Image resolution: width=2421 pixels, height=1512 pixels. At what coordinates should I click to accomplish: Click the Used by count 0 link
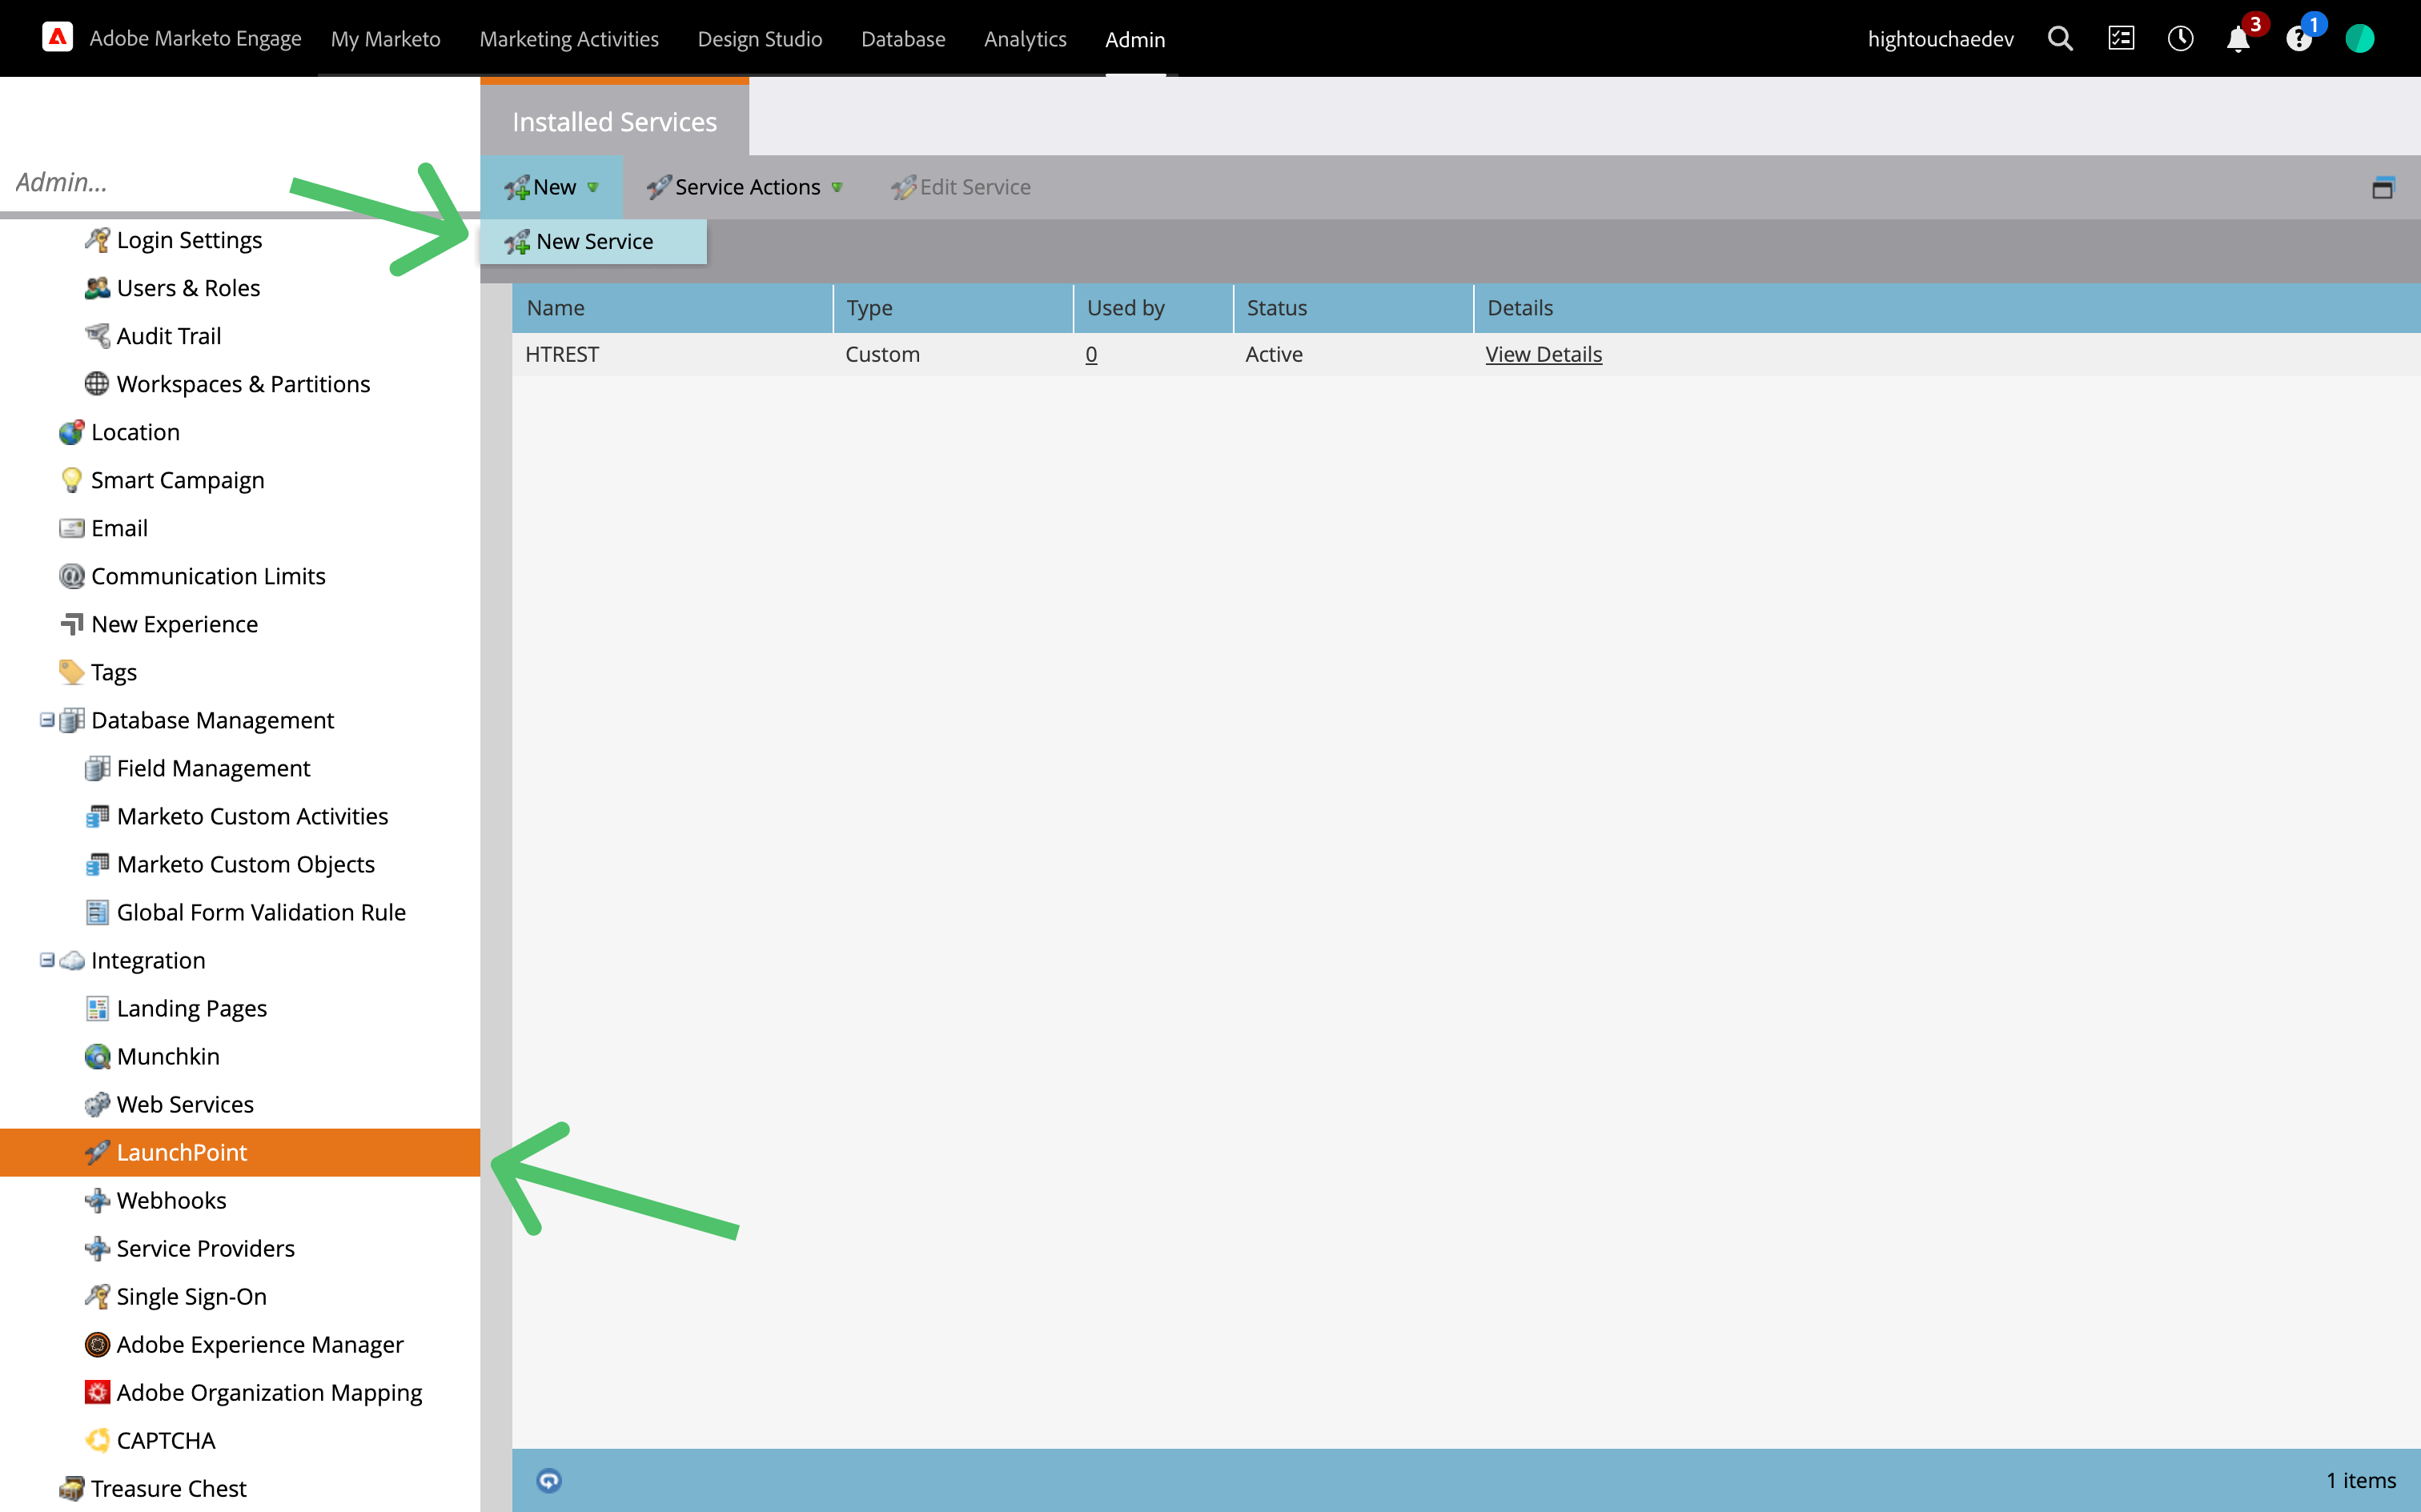1091,354
